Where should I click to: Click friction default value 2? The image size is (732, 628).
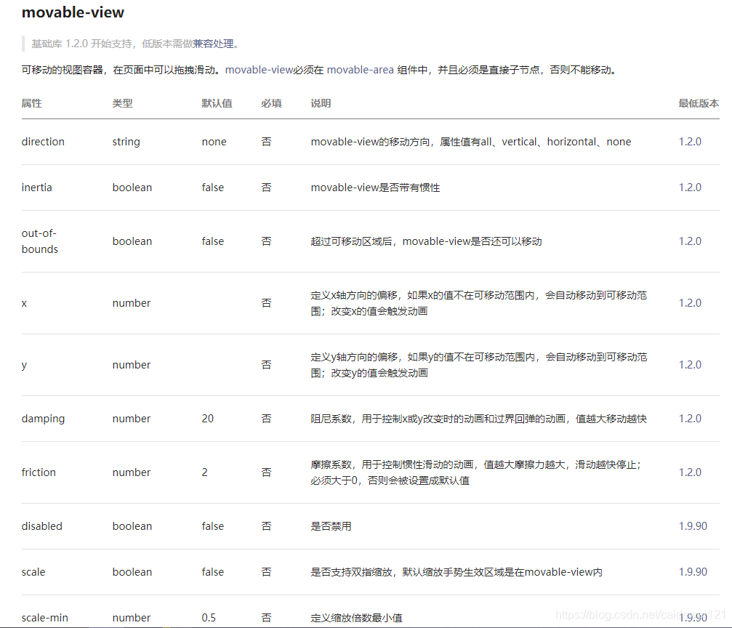(x=204, y=472)
